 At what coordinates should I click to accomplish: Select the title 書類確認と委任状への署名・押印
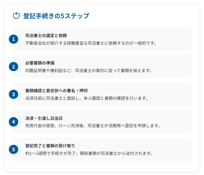(x=56, y=91)
